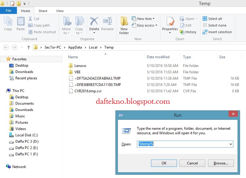The height and width of the screenshot is (178, 246).
Task: Switch to the View ribbon tab
Action: point(60,11)
